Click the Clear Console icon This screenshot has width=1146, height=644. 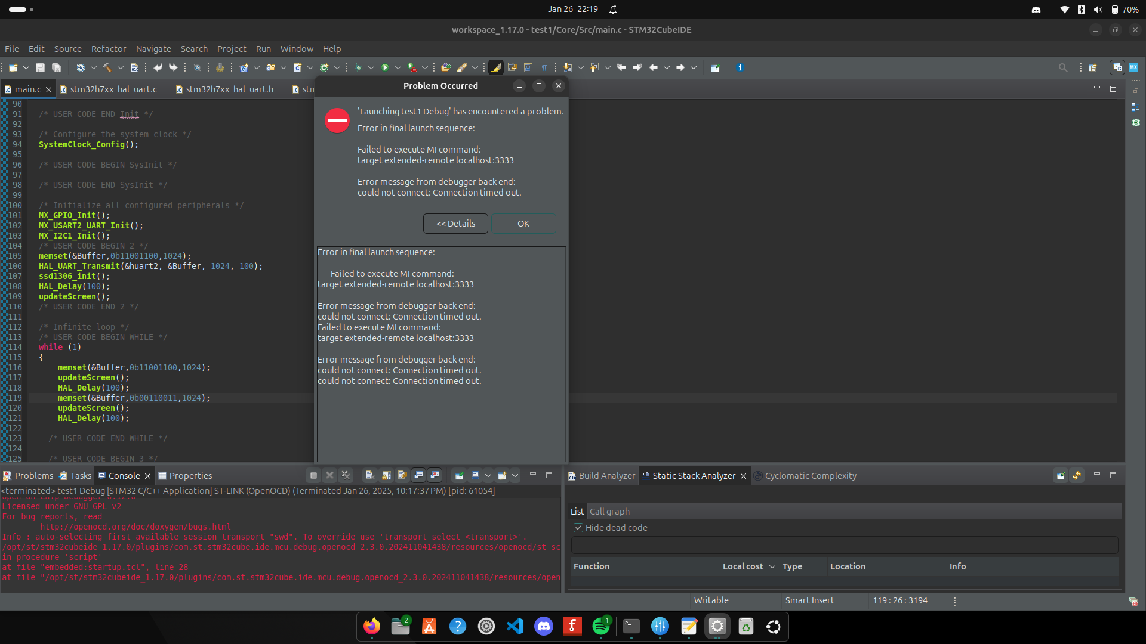coord(369,475)
